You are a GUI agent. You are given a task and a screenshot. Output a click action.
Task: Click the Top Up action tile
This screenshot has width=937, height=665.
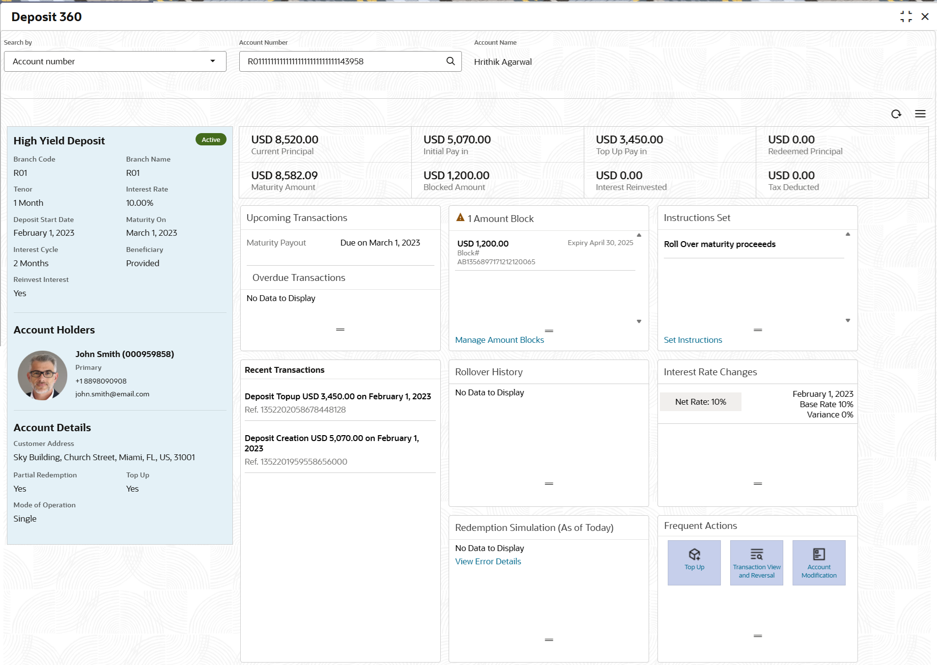[694, 562]
